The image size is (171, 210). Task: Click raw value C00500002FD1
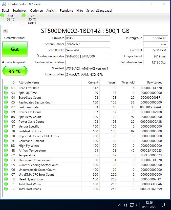tap(151, 179)
